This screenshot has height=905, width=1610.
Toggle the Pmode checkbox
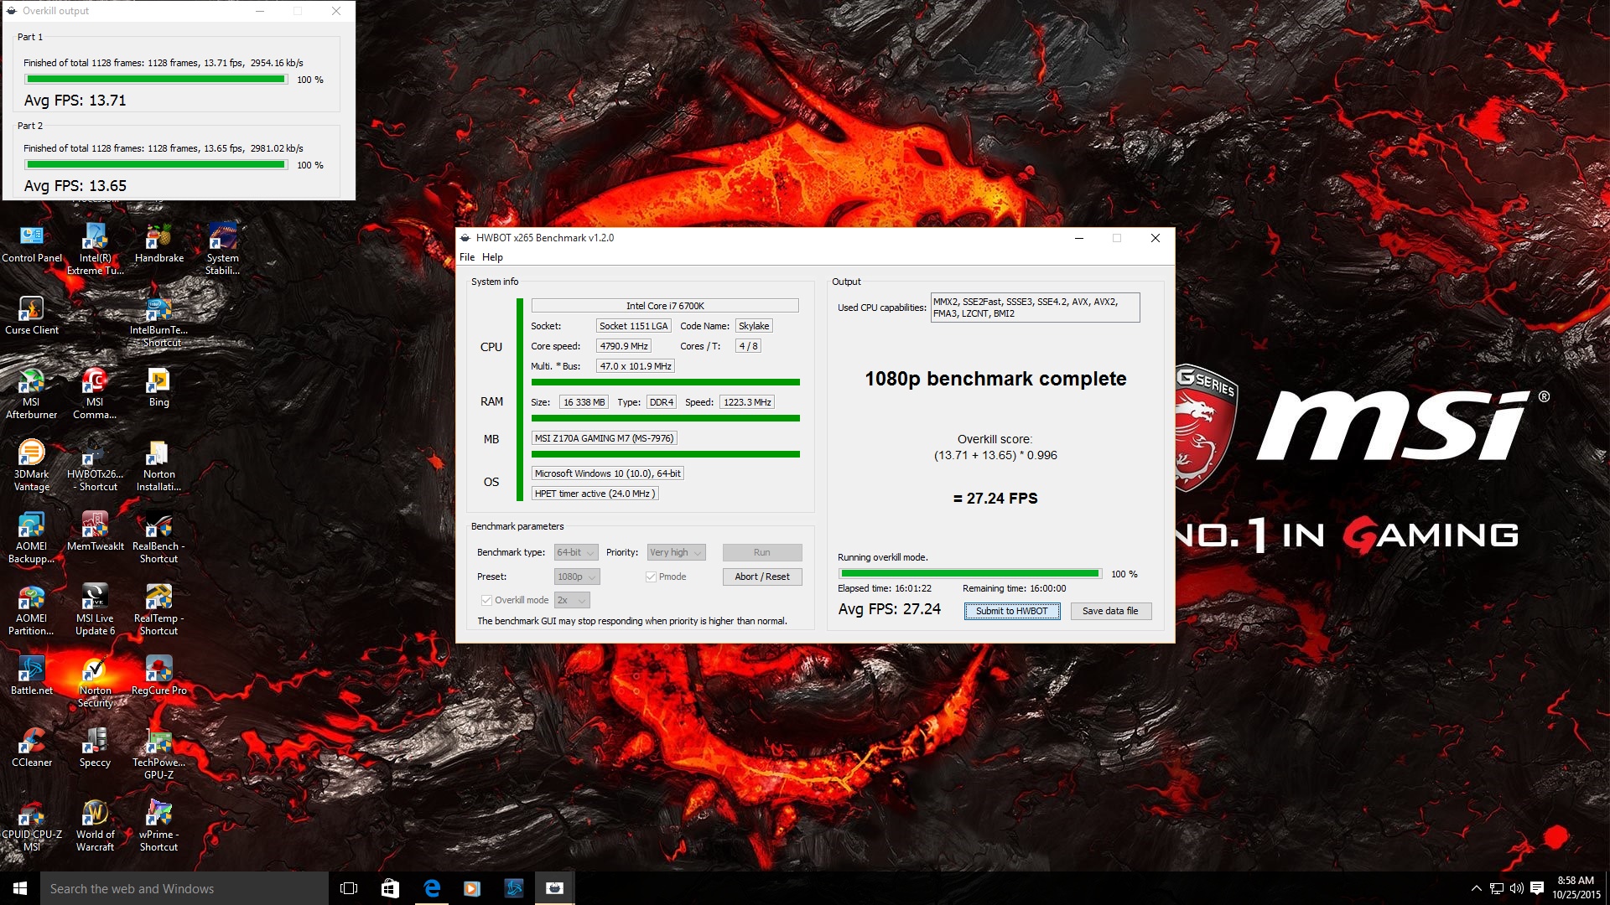[651, 577]
